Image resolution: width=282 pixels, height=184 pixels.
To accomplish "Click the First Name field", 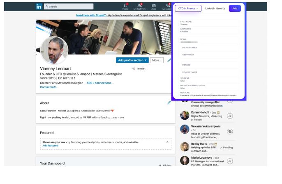I will 209,23.
